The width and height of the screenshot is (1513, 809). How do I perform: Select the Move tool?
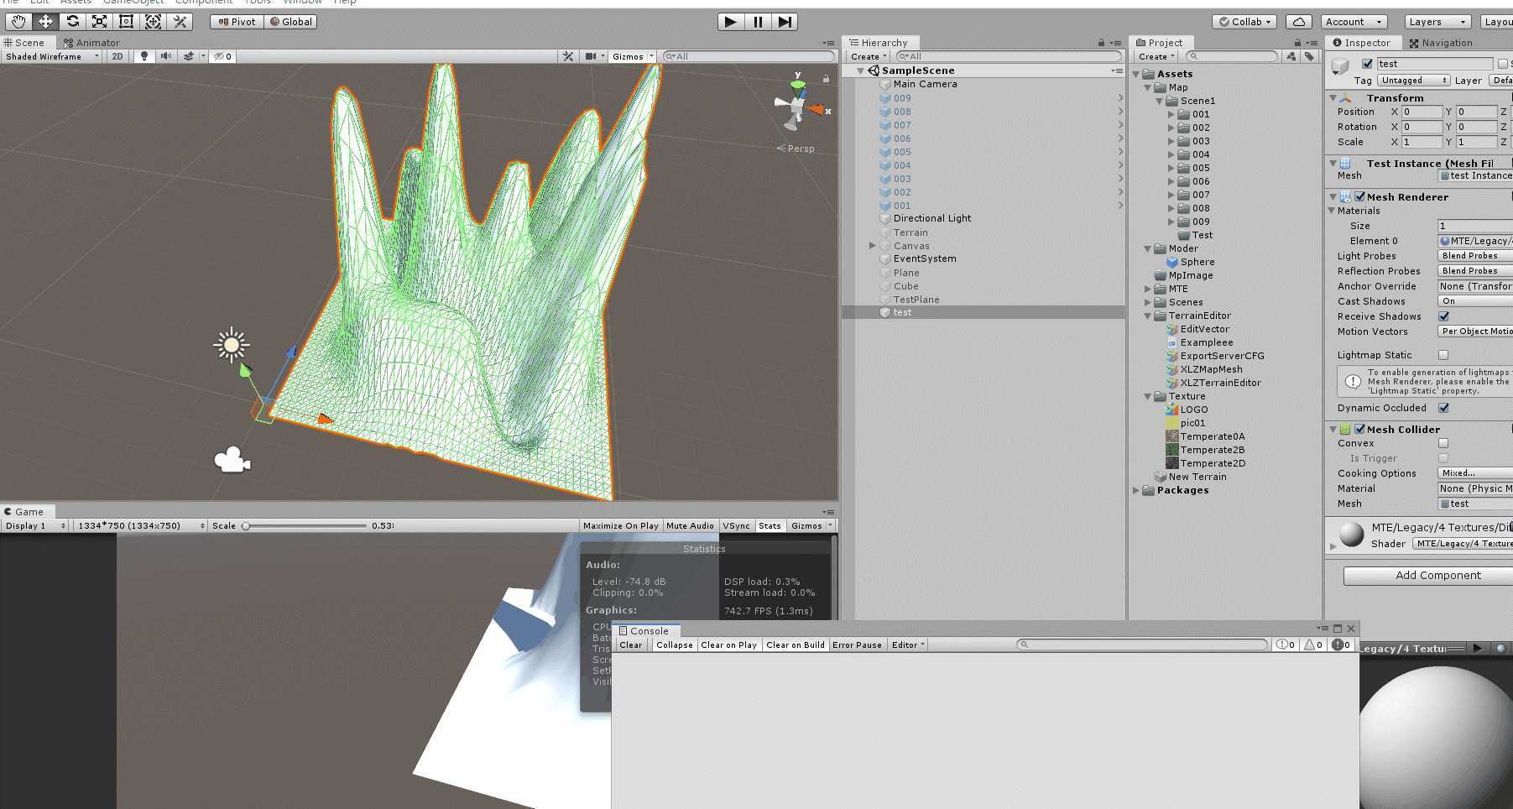[x=45, y=22]
